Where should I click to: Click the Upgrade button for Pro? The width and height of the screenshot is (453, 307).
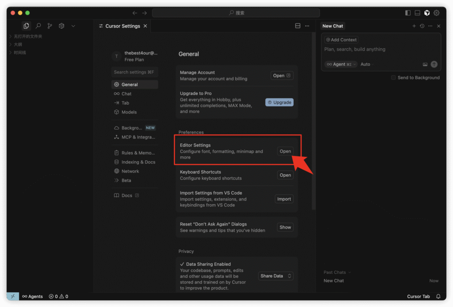coord(279,102)
